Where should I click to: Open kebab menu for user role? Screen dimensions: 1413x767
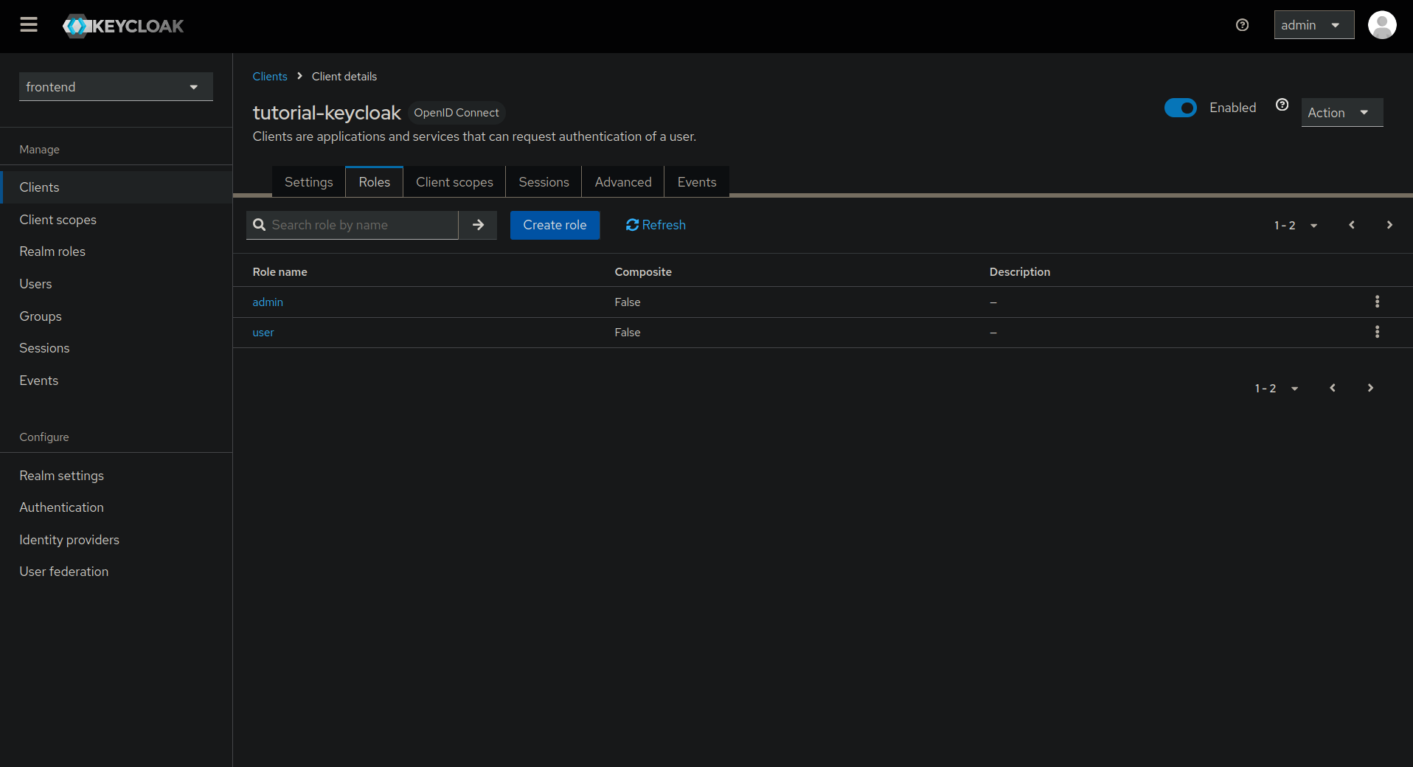click(1377, 332)
